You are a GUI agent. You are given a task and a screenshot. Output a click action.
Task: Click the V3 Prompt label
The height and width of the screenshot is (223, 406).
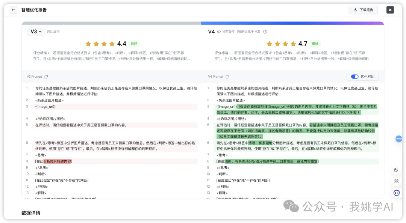(x=35, y=77)
